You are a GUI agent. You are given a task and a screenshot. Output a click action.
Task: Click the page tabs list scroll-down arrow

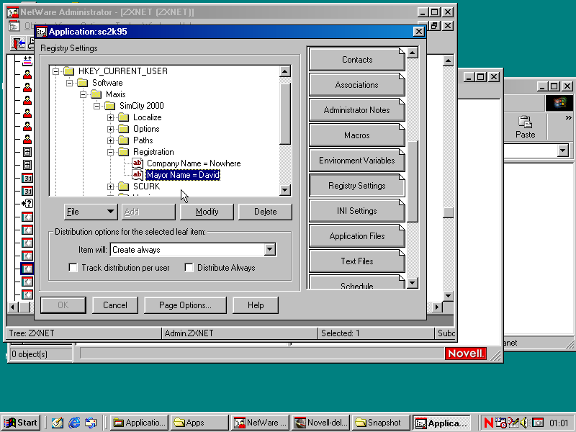413,283
